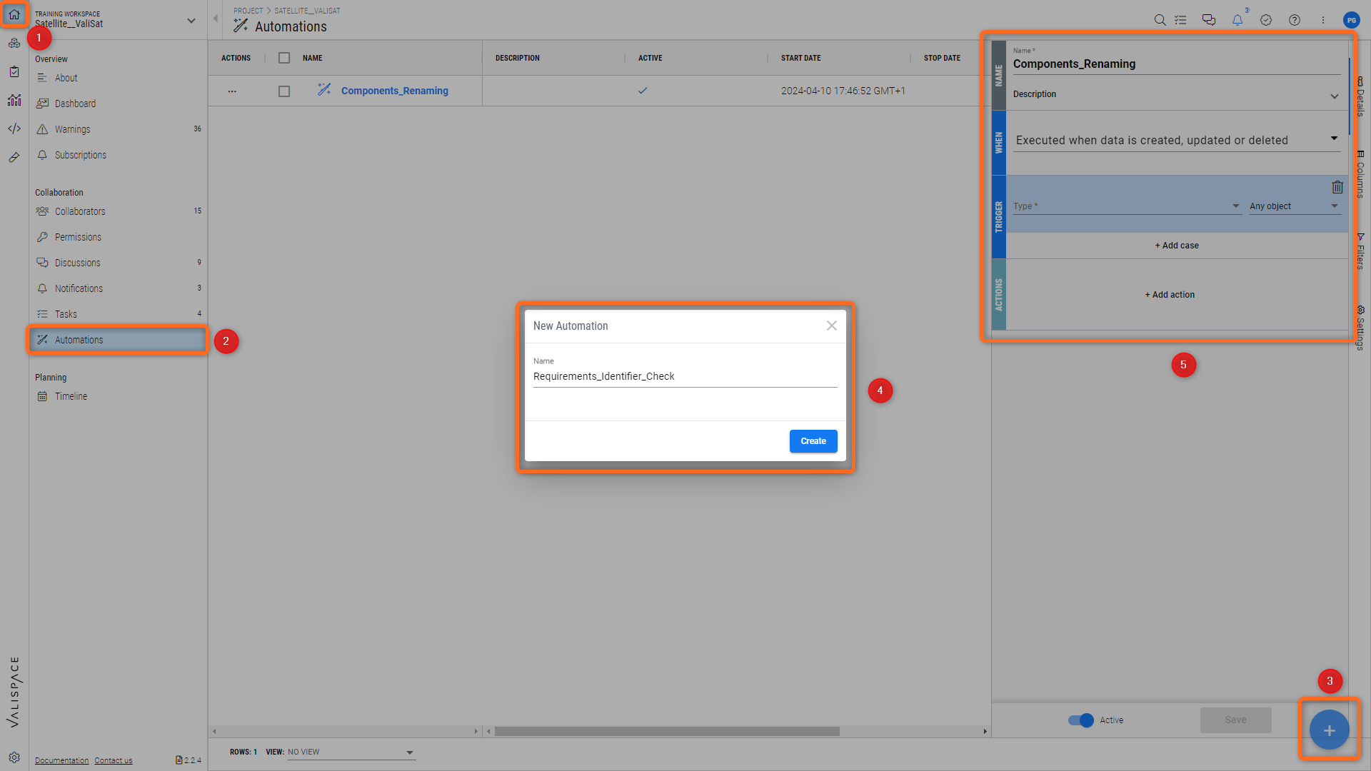
Task: Click Add case
Action: coord(1177,245)
